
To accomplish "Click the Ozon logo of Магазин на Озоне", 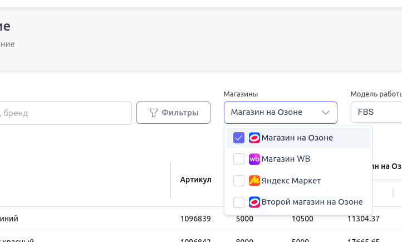I will [254, 138].
